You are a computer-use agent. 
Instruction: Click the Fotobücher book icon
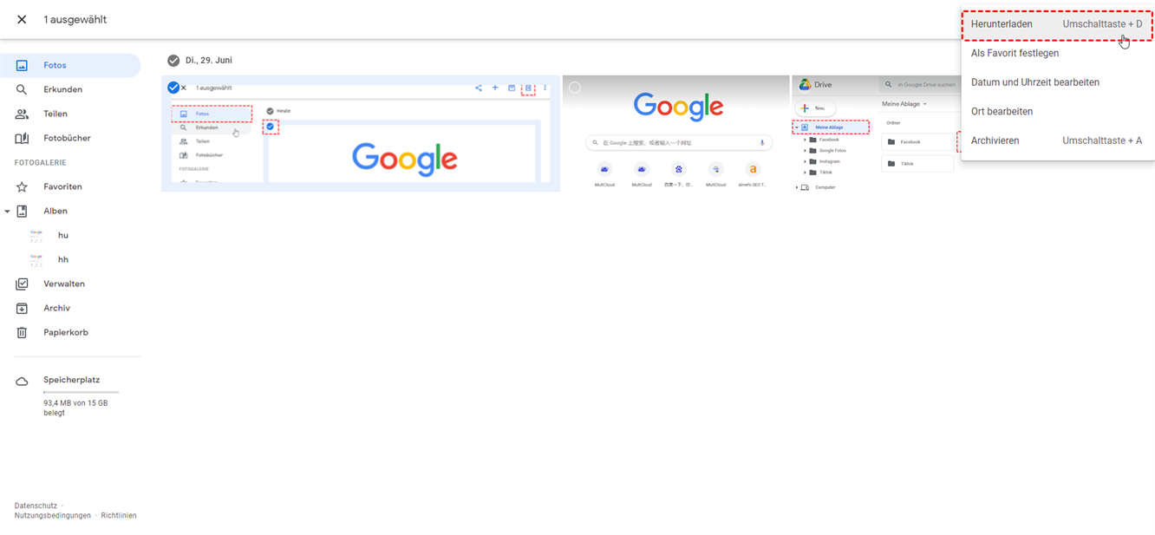tap(23, 138)
